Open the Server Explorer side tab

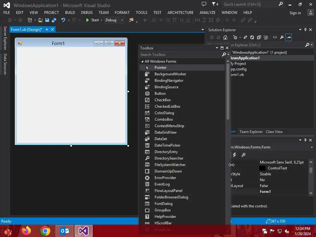point(5,38)
